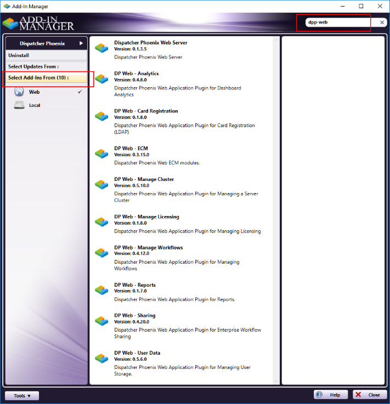Select the DP Web - ECM title
Image resolution: width=390 pixels, height=404 pixels.
(131, 149)
